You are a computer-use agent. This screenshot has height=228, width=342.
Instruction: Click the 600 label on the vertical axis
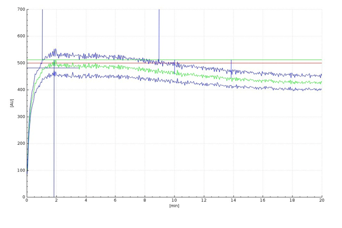click(21, 36)
